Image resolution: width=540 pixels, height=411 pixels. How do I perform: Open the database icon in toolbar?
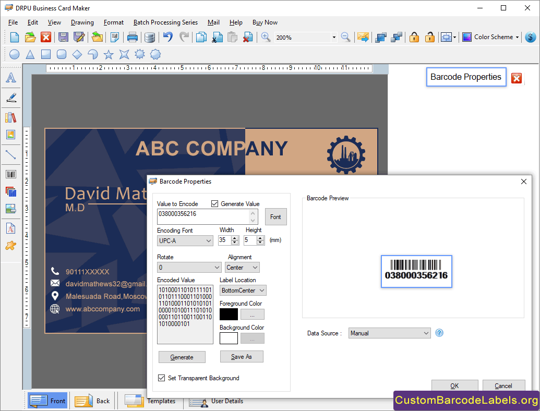click(149, 37)
